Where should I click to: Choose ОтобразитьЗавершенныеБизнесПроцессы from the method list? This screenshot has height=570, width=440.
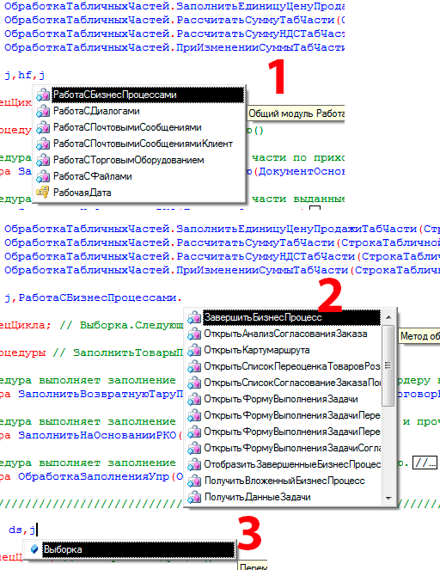coord(292,464)
